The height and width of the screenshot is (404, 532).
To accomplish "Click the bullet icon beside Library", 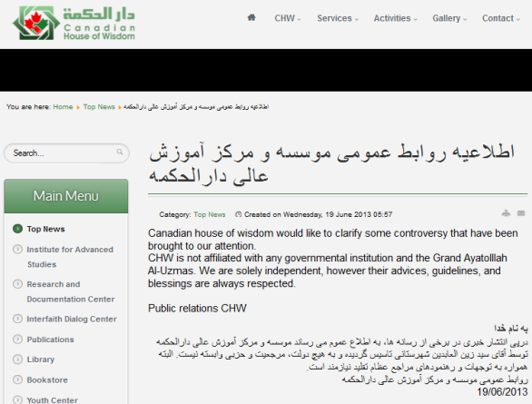I will [17, 360].
